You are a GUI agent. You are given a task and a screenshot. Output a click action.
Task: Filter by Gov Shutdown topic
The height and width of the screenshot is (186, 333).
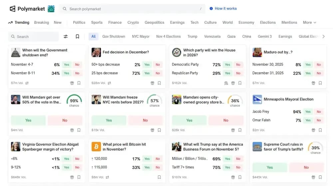tap(114, 37)
